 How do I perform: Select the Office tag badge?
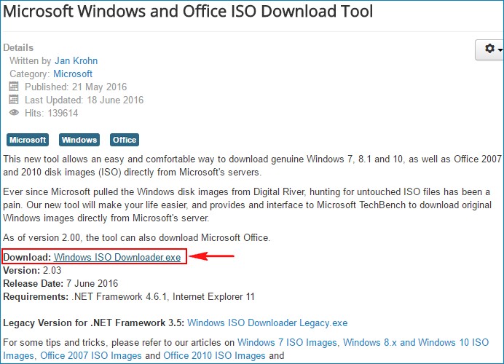tap(125, 140)
